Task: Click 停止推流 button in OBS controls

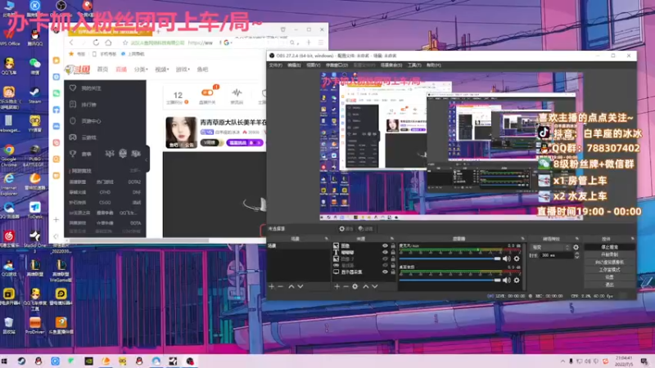Action: pyautogui.click(x=609, y=247)
